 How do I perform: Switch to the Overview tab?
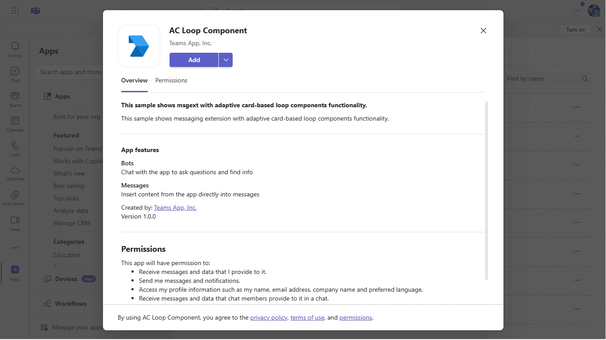(135, 81)
